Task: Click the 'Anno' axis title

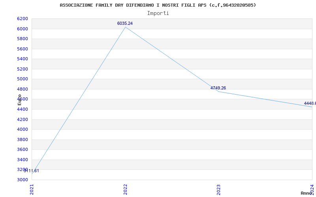Action: coord(306,193)
